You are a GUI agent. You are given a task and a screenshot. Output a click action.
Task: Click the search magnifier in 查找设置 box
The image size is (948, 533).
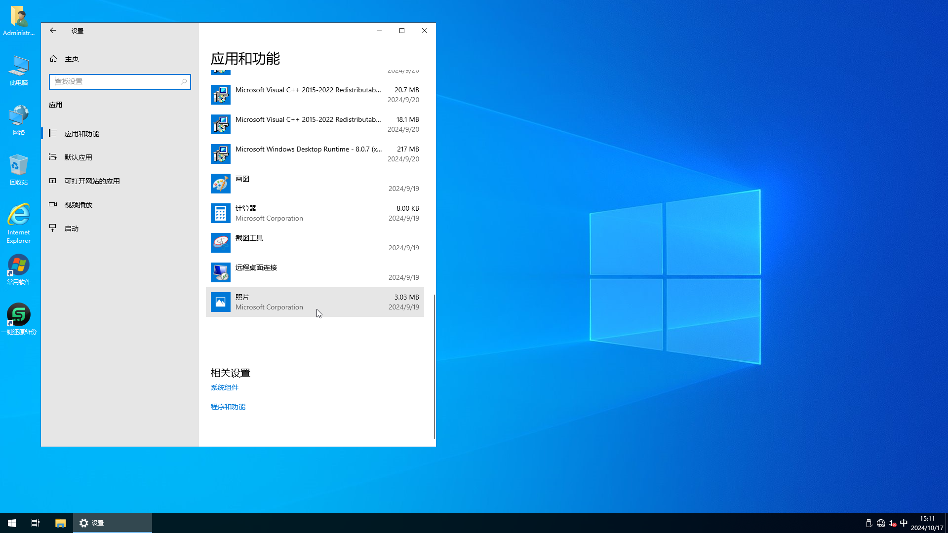point(184,82)
